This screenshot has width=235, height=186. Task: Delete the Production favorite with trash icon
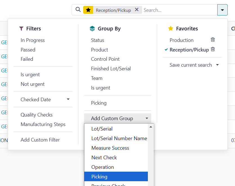[213, 40]
